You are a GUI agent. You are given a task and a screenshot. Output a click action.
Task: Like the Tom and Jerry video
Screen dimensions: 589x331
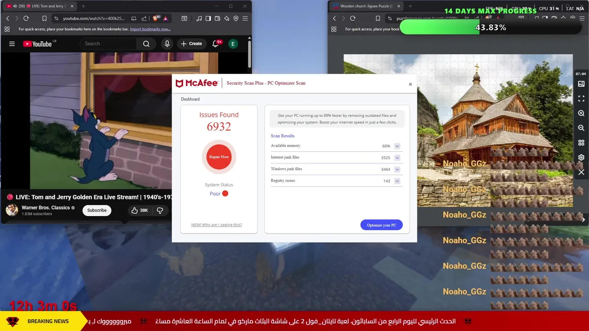point(139,210)
